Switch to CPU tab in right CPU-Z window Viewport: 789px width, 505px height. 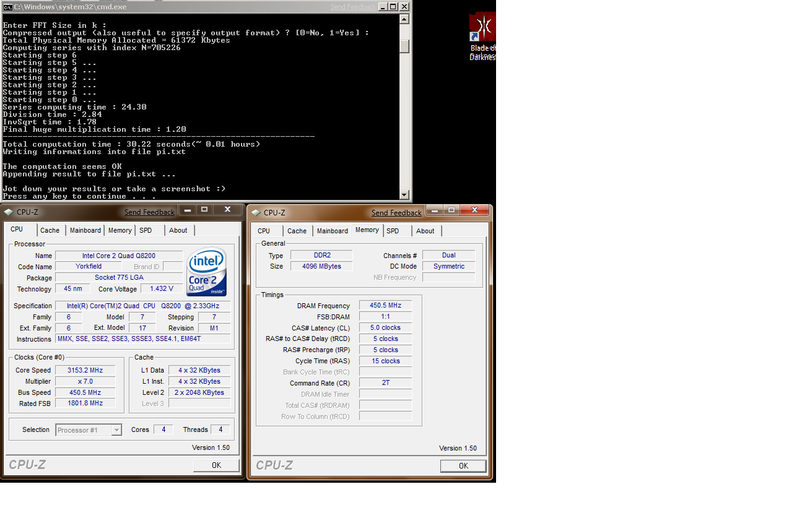point(264,231)
